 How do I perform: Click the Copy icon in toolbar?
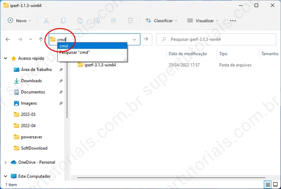coord(63,20)
